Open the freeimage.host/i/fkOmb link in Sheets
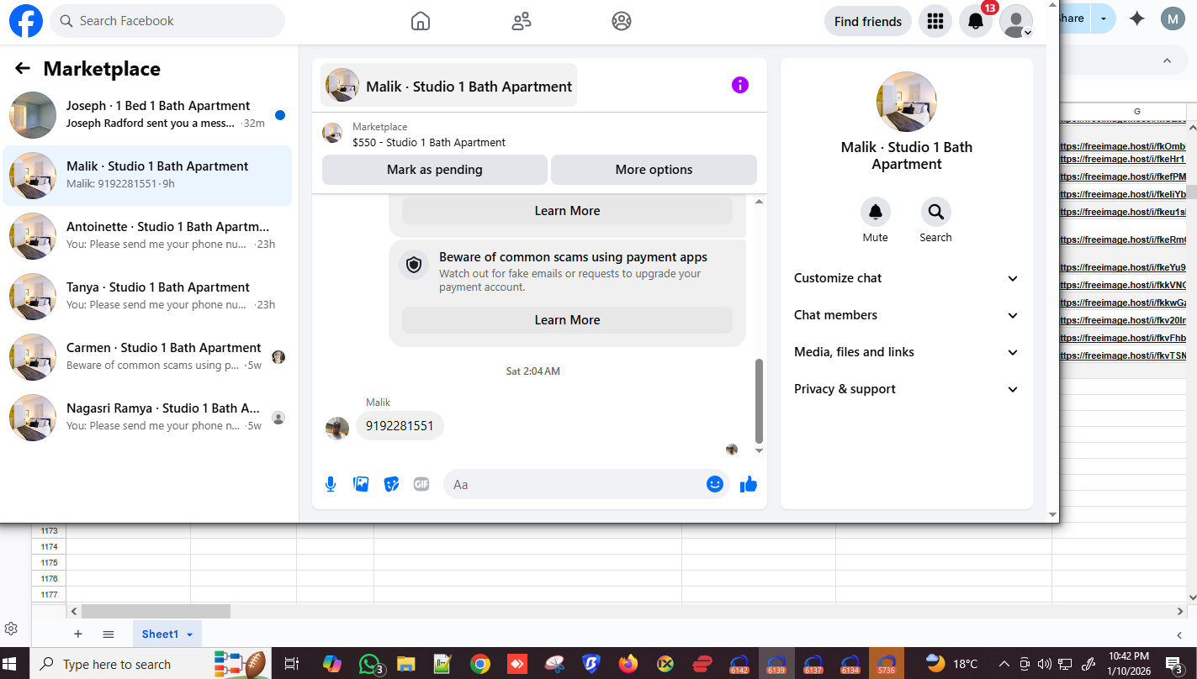1197x679 pixels. (1123, 146)
